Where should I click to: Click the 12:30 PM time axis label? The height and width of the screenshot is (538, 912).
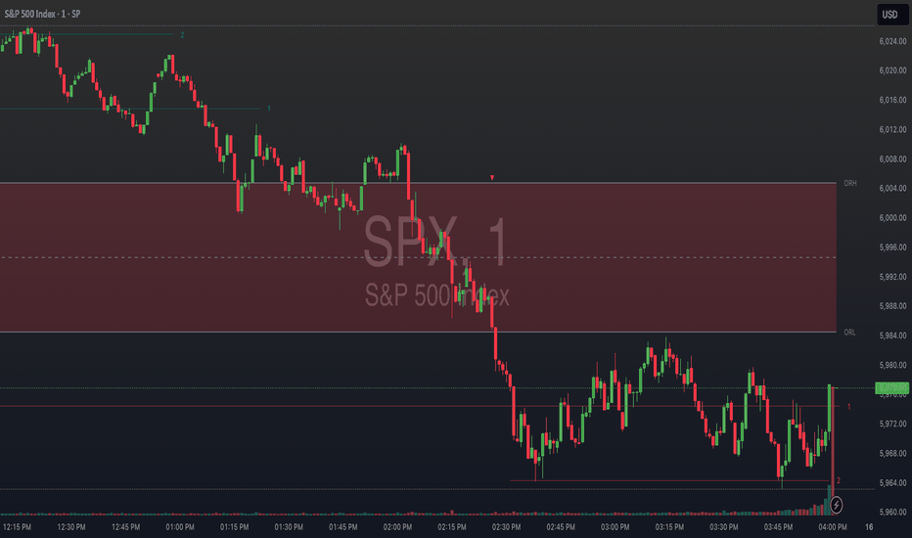(x=71, y=527)
